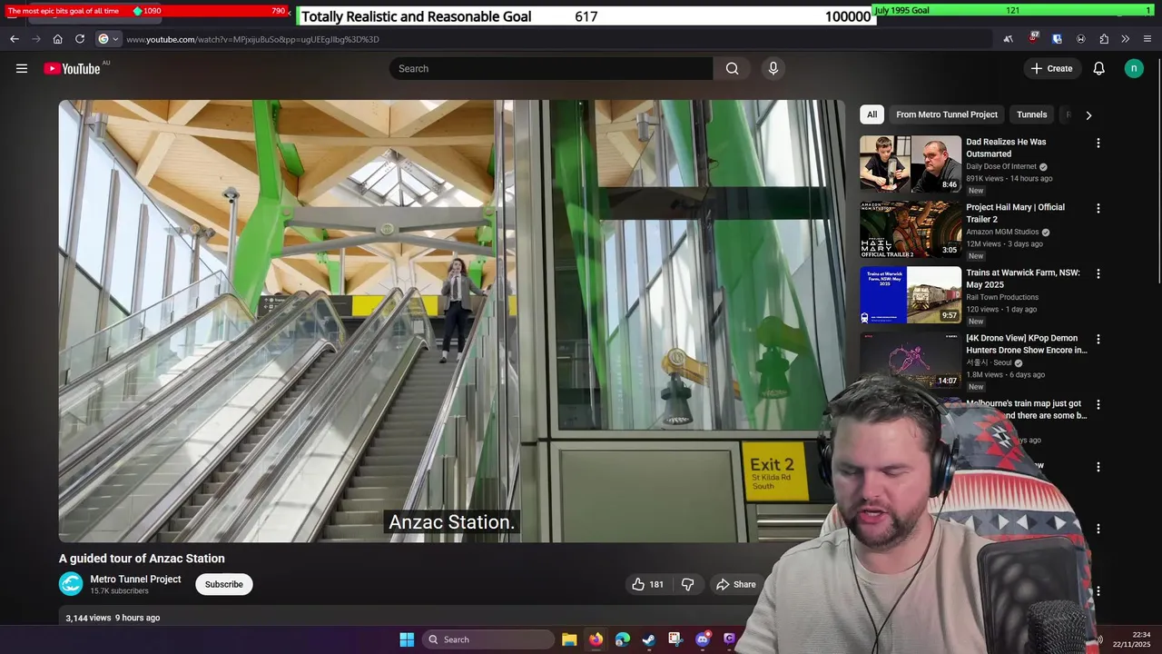The height and width of the screenshot is (654, 1162).
Task: Open Dad Realizes He Was Outsmarted title
Action: pos(1006,148)
